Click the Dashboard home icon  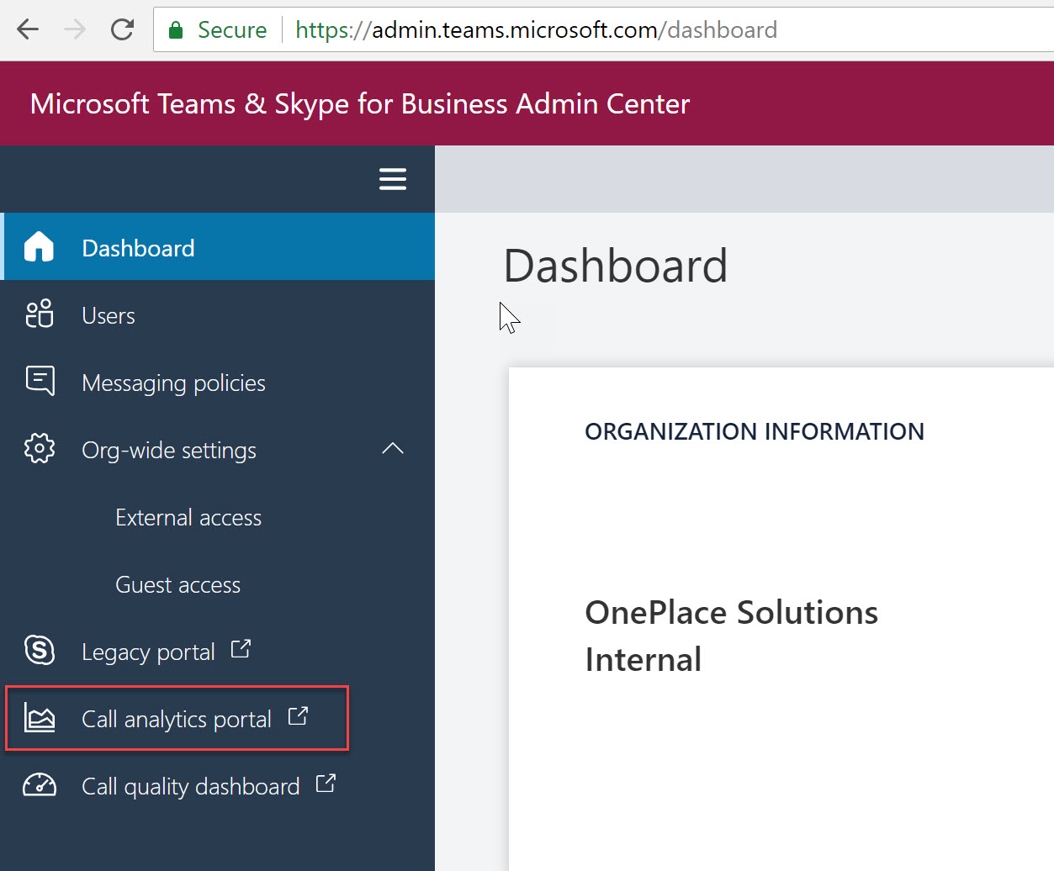coord(39,247)
